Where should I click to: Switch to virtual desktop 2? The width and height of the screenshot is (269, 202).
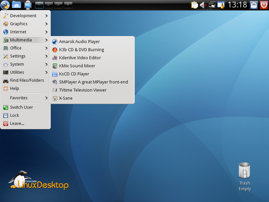[49, 5]
